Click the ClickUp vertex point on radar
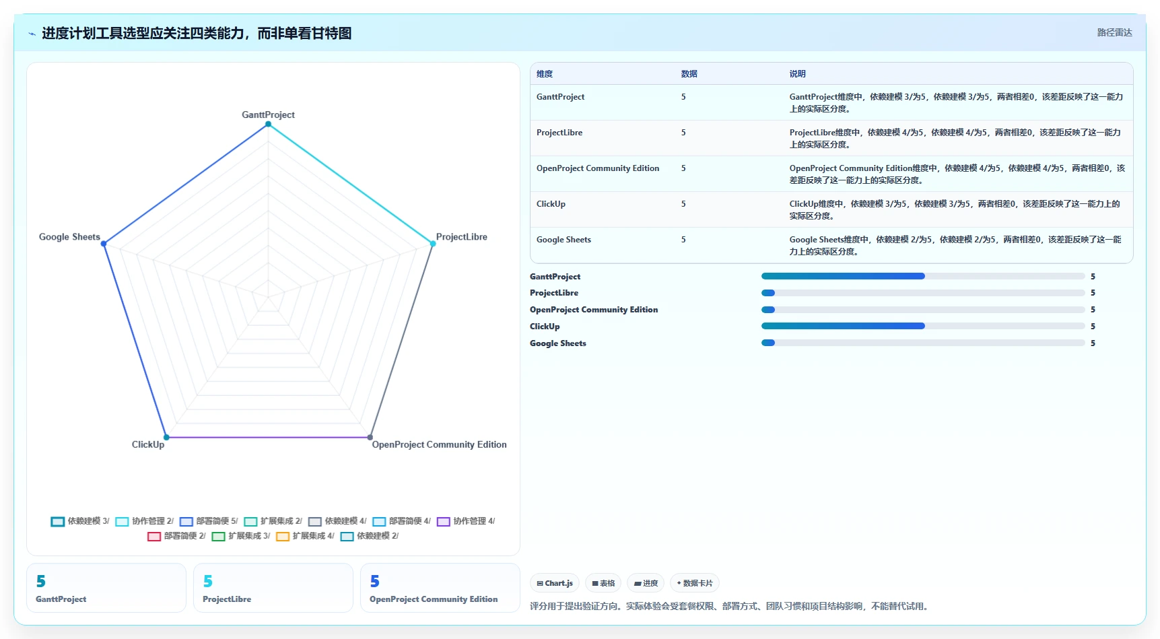 [x=166, y=438]
